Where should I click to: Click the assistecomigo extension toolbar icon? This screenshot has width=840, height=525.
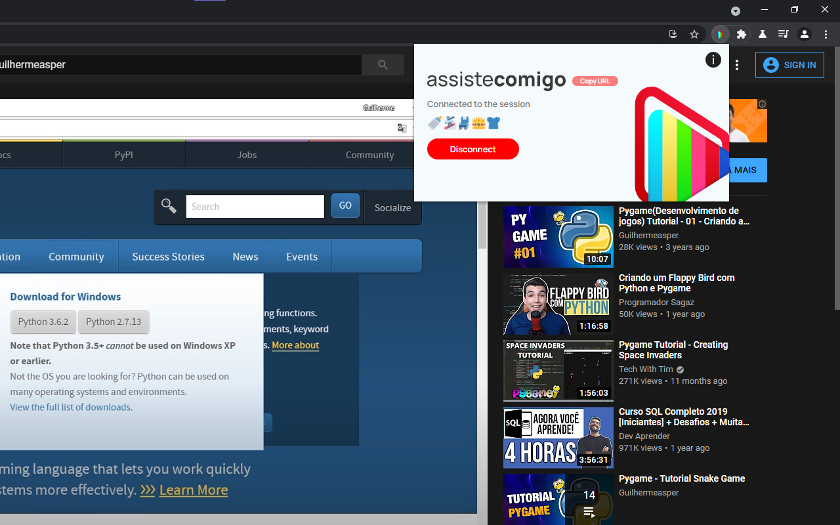pyautogui.click(x=721, y=34)
